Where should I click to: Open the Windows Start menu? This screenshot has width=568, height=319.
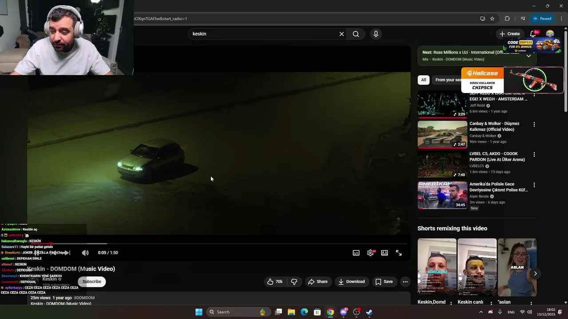[x=199, y=312]
